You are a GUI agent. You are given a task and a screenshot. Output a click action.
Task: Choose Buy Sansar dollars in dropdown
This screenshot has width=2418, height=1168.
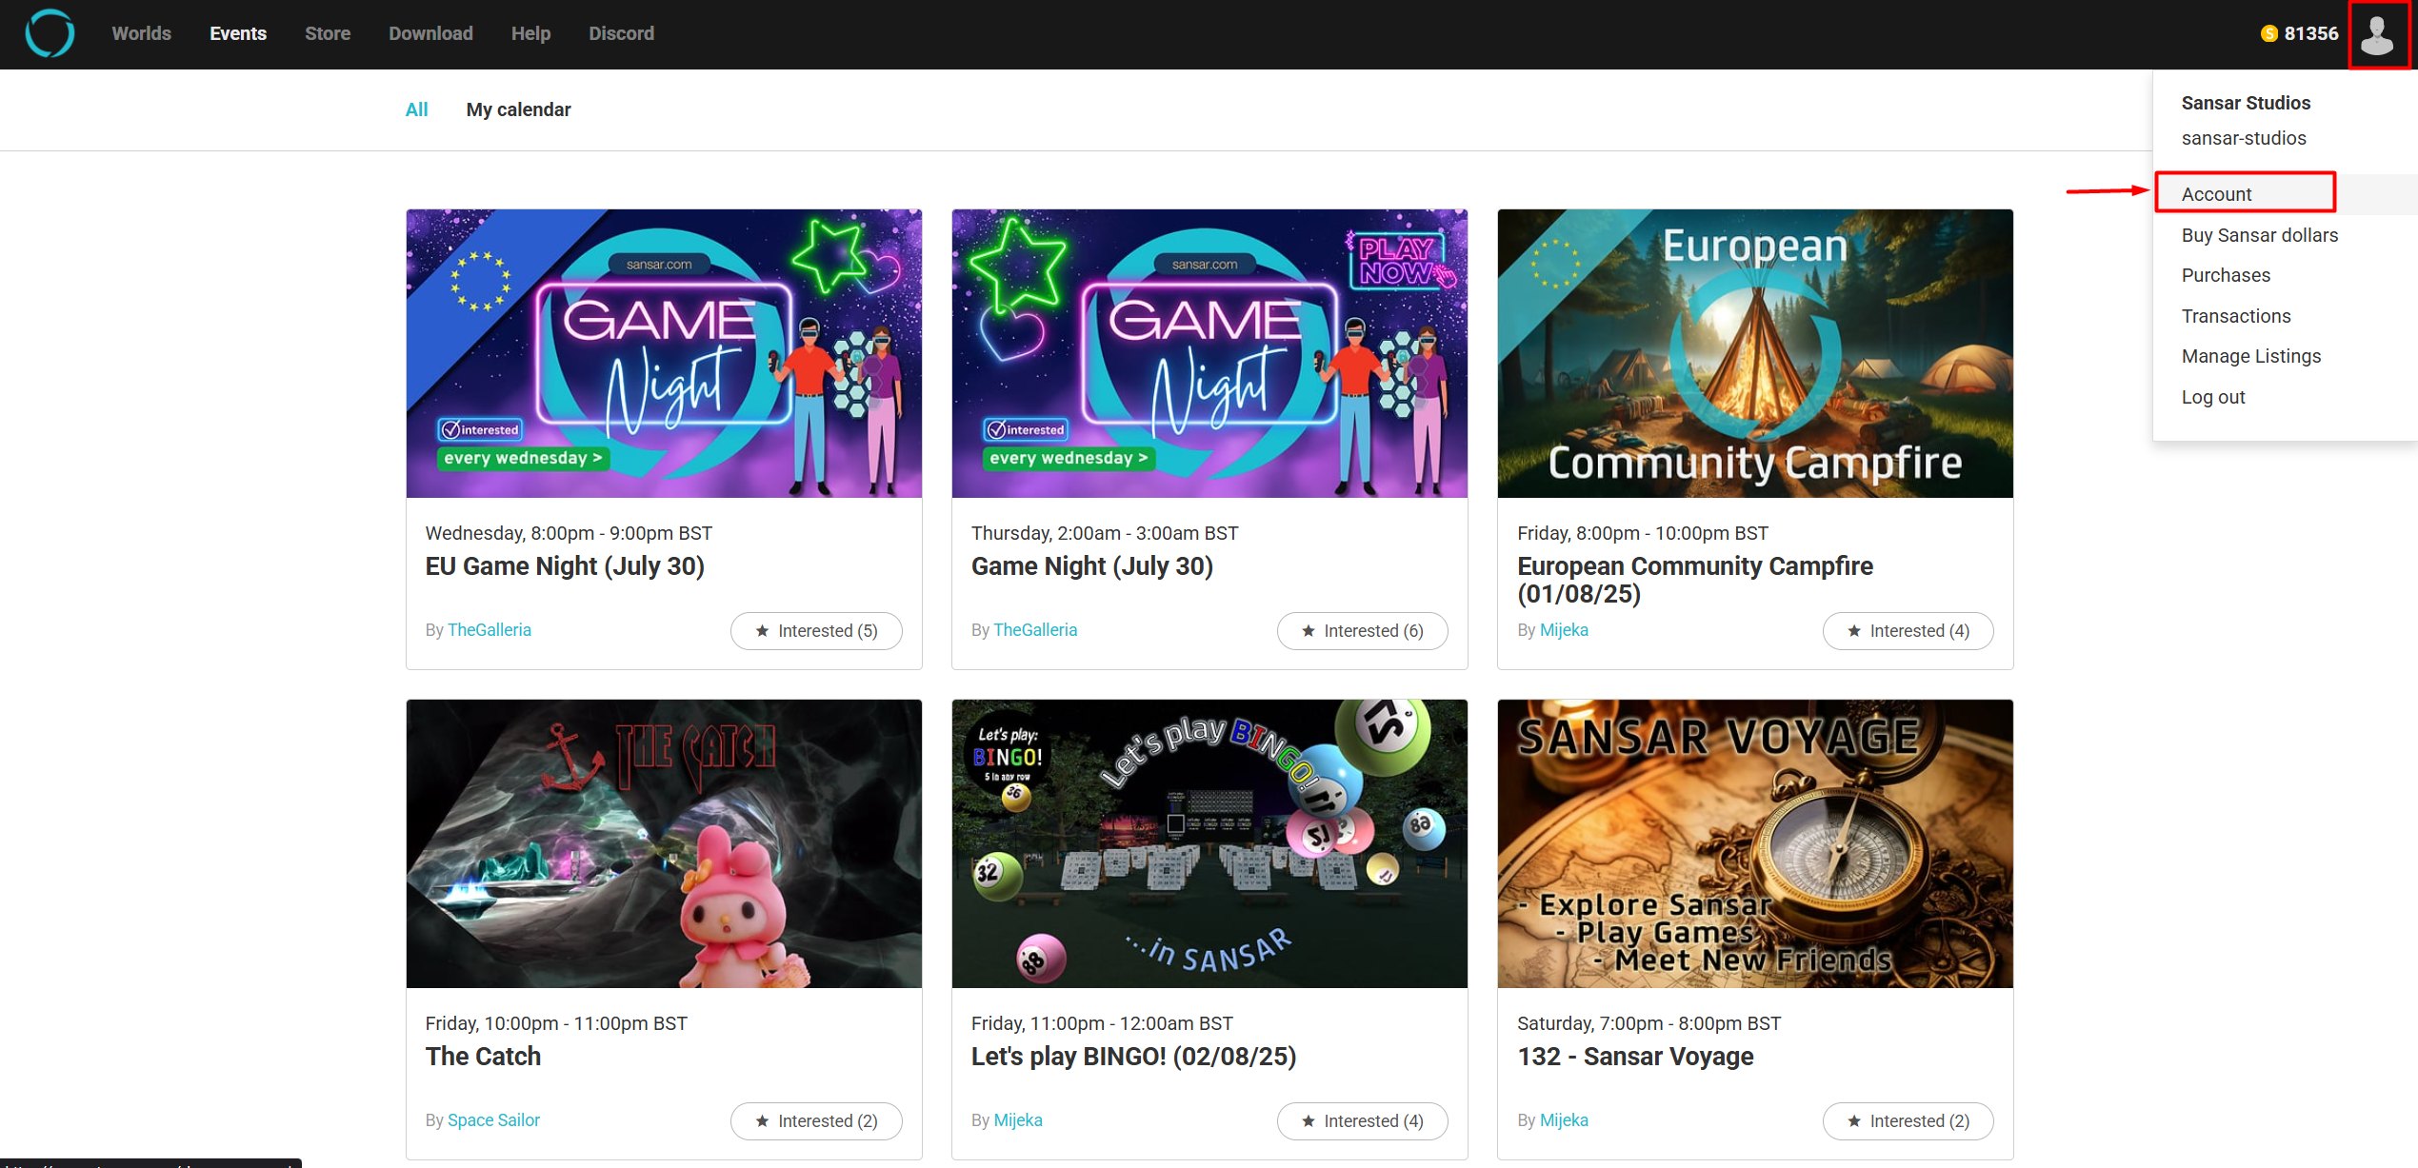pyautogui.click(x=2259, y=235)
